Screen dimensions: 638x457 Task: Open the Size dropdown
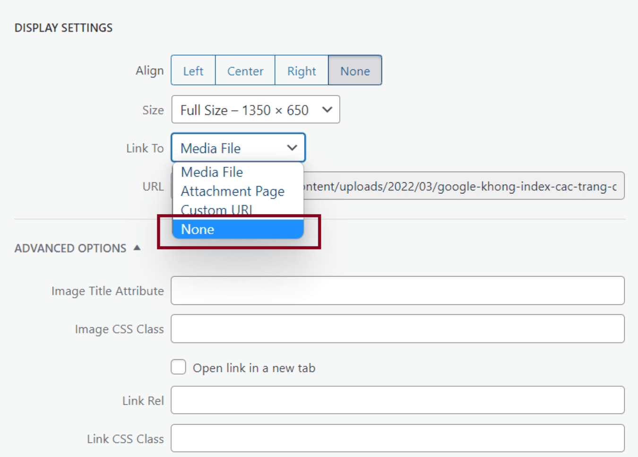coord(255,110)
